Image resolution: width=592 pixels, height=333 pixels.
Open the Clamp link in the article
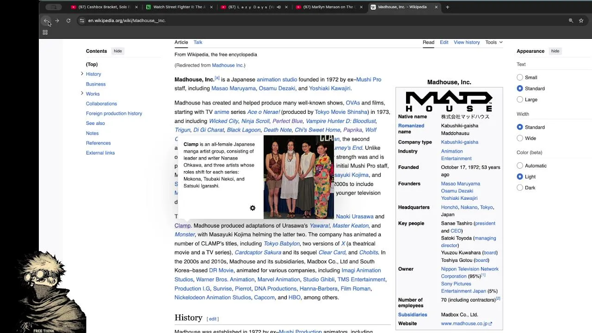click(182, 226)
